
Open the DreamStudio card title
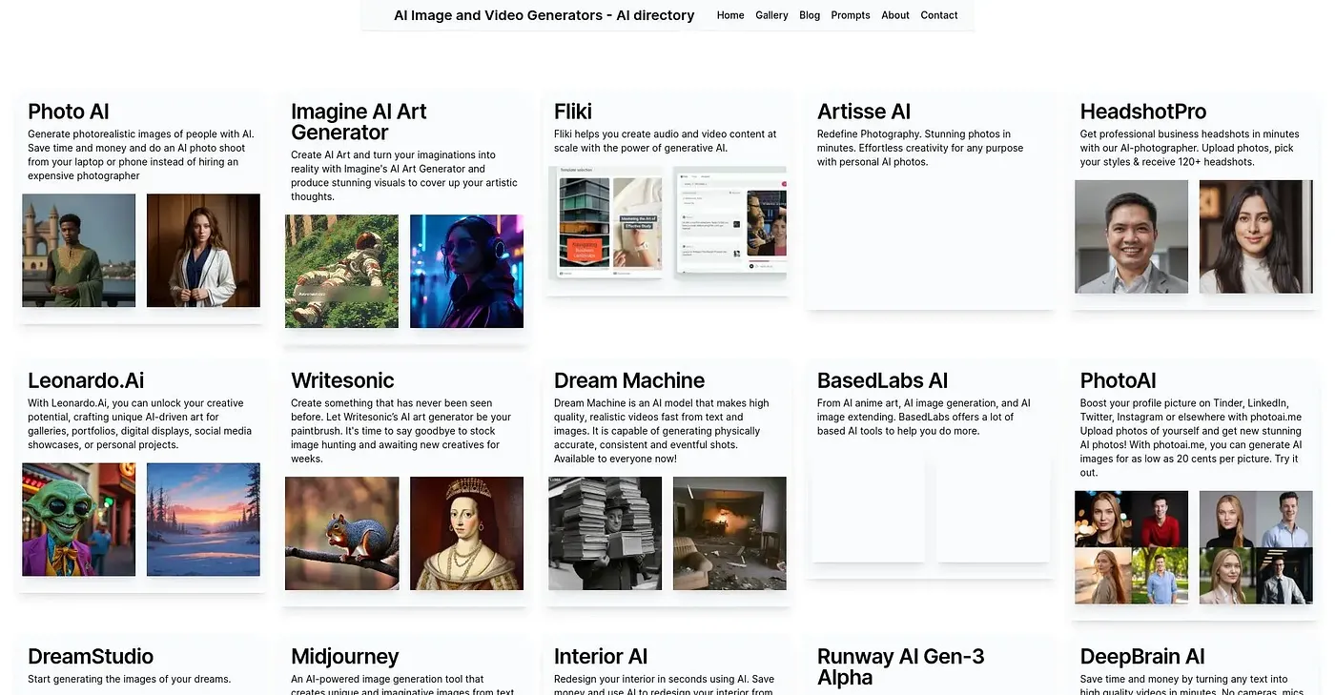point(91,656)
